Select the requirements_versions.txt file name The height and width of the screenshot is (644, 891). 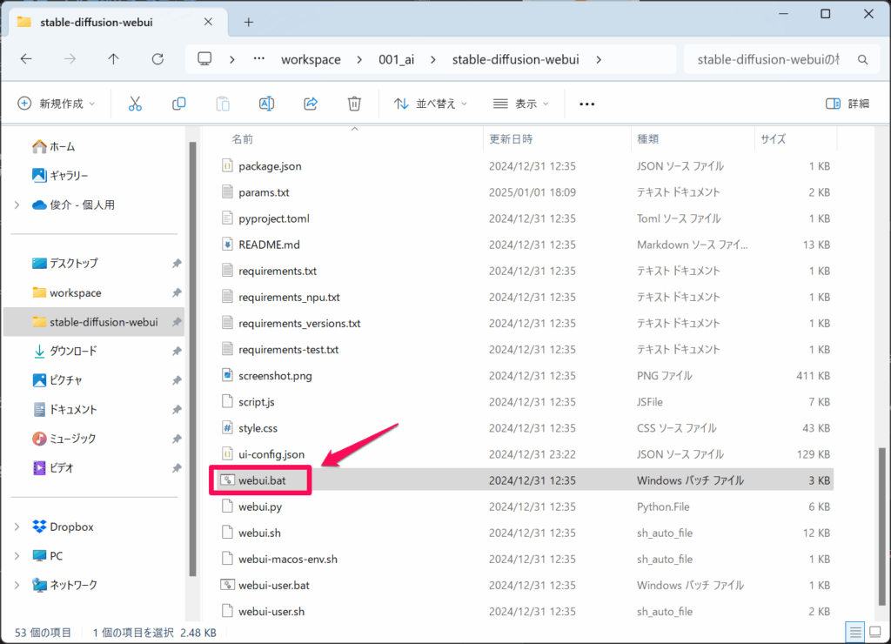(x=299, y=323)
